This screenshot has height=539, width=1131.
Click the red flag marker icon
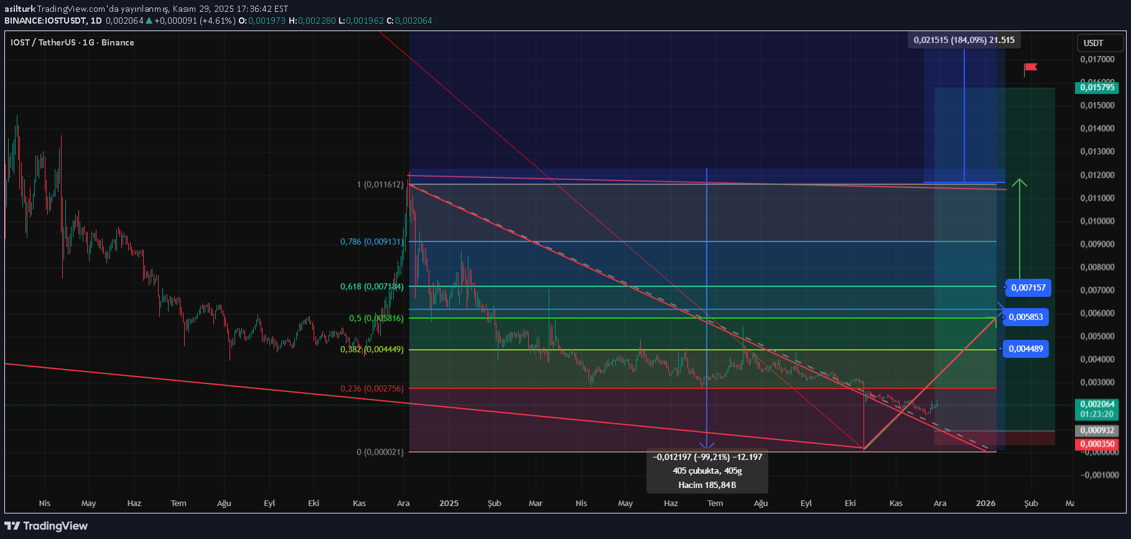tap(1030, 67)
